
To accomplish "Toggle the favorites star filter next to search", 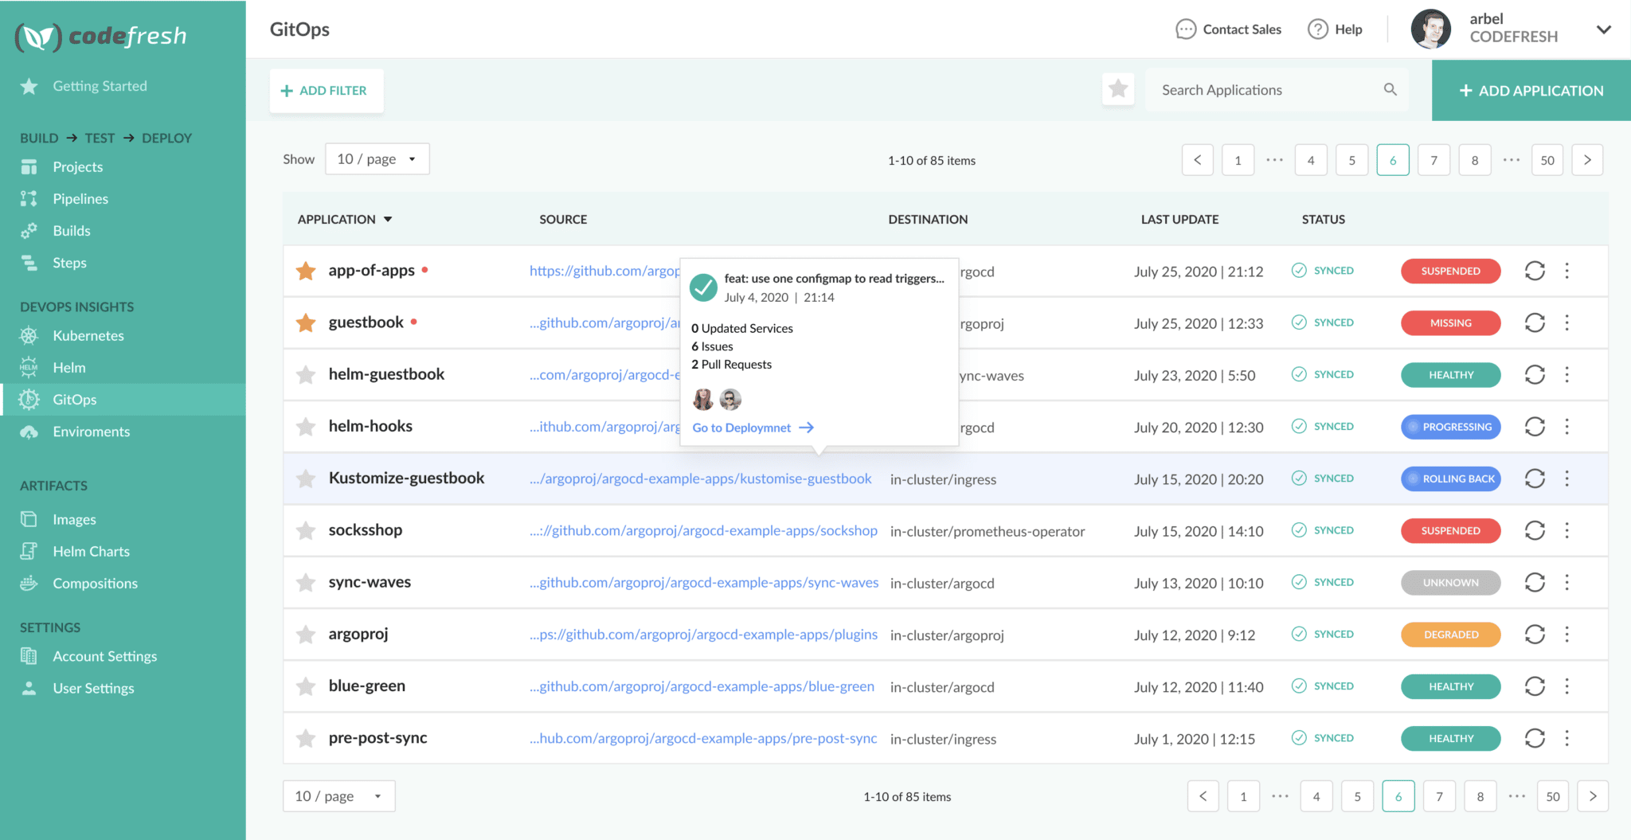I will click(x=1118, y=89).
